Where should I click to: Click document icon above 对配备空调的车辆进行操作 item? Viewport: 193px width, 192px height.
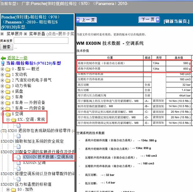click(x=19, y=147)
